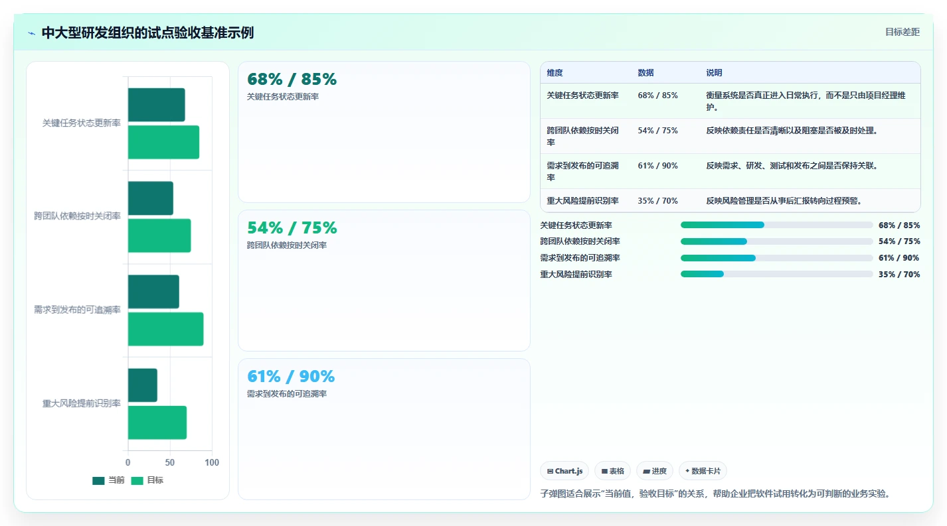947x526 pixels.
Task: Click the description starting 反映需求、研发、测试和发布
Action: (x=792, y=166)
